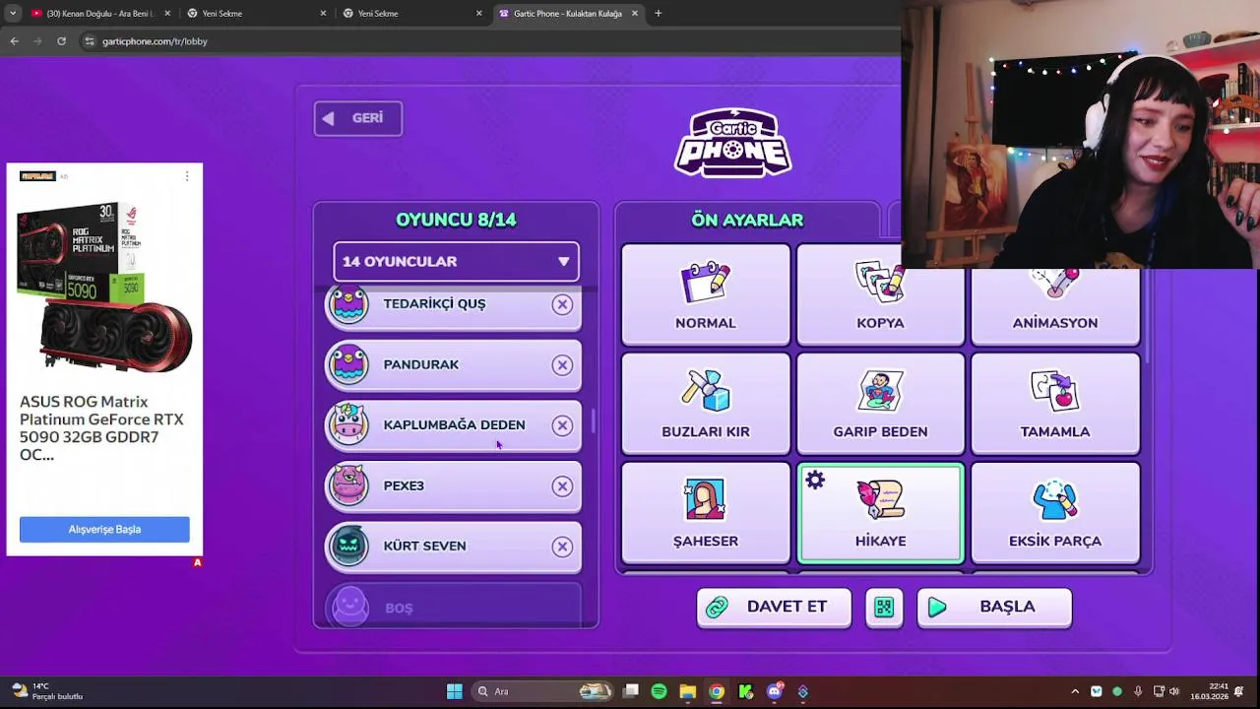The image size is (1260, 709).
Task: Close the Kenan Doğulu tab
Action: point(167,14)
